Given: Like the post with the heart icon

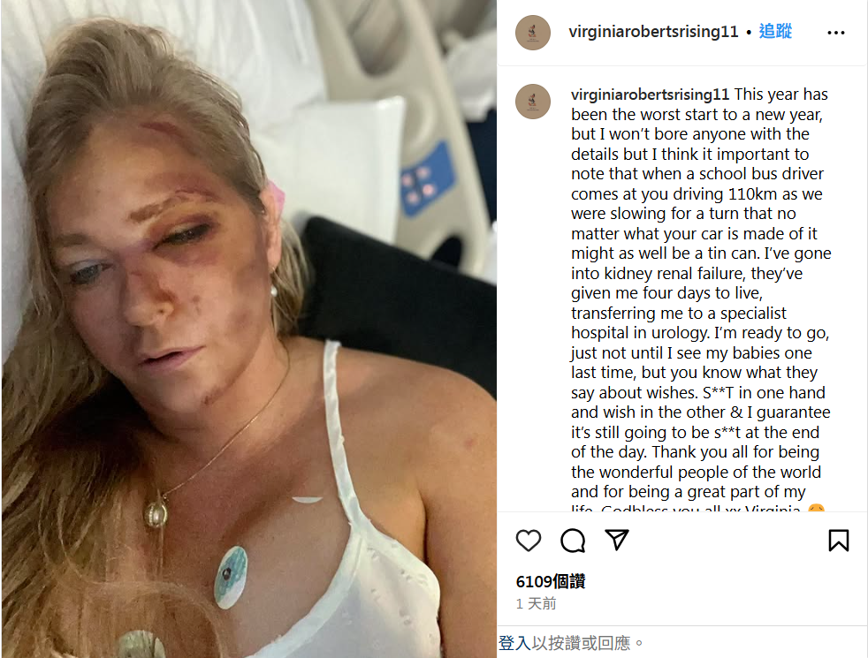Looking at the screenshot, I should coord(528,541).
